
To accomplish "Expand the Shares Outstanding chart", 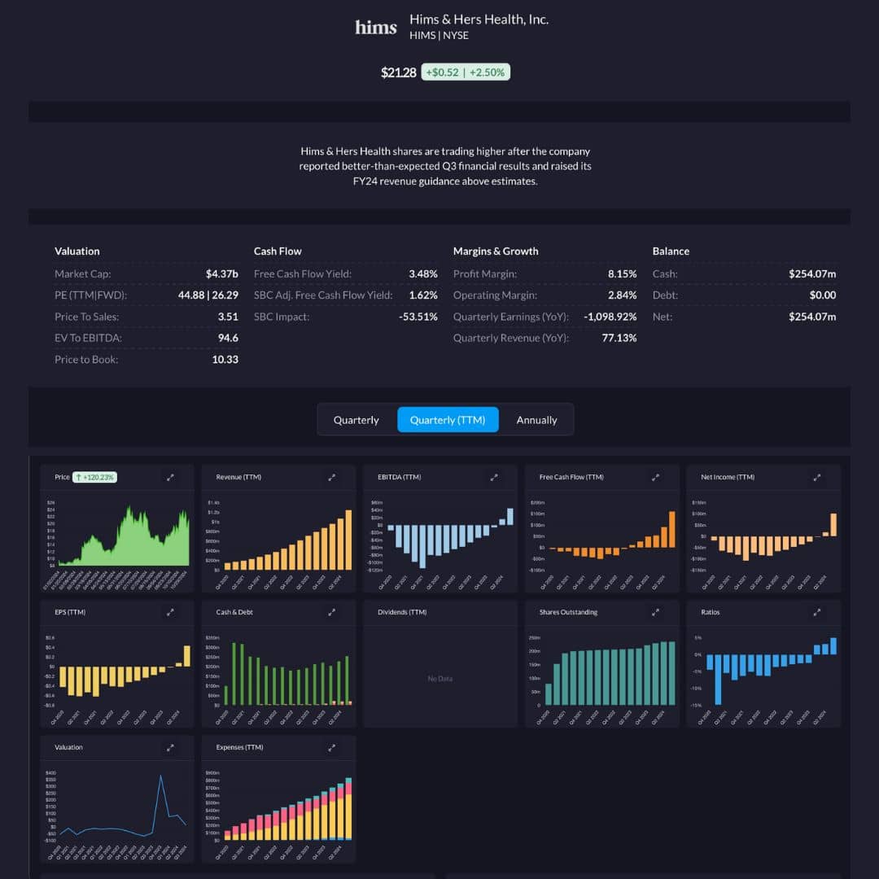I will pyautogui.click(x=655, y=612).
